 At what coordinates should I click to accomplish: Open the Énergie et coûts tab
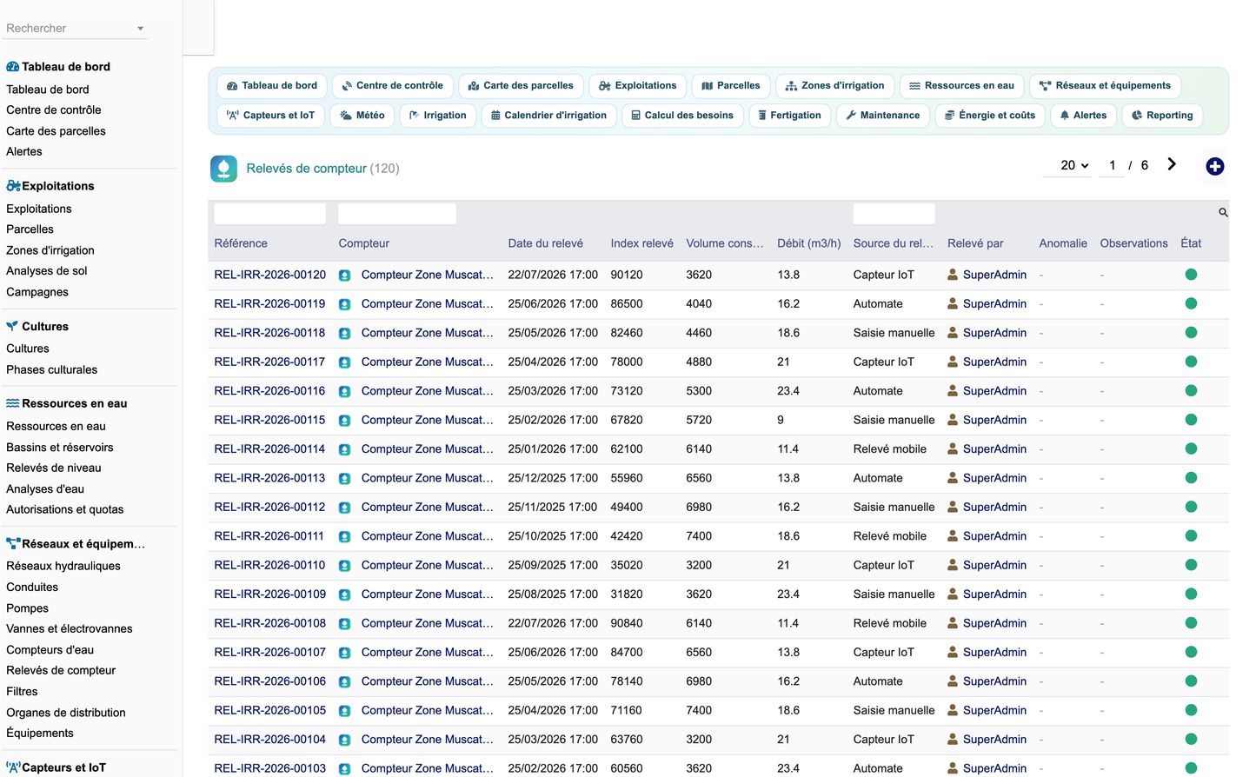(990, 116)
